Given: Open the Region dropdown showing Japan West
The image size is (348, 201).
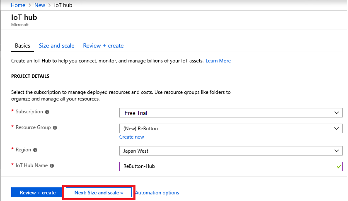Looking at the screenshot, I should click(231, 151).
